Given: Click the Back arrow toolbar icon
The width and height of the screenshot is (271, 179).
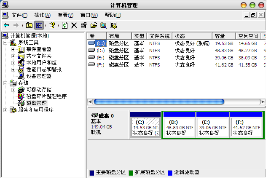Looking at the screenshot, I should pos(6,25).
